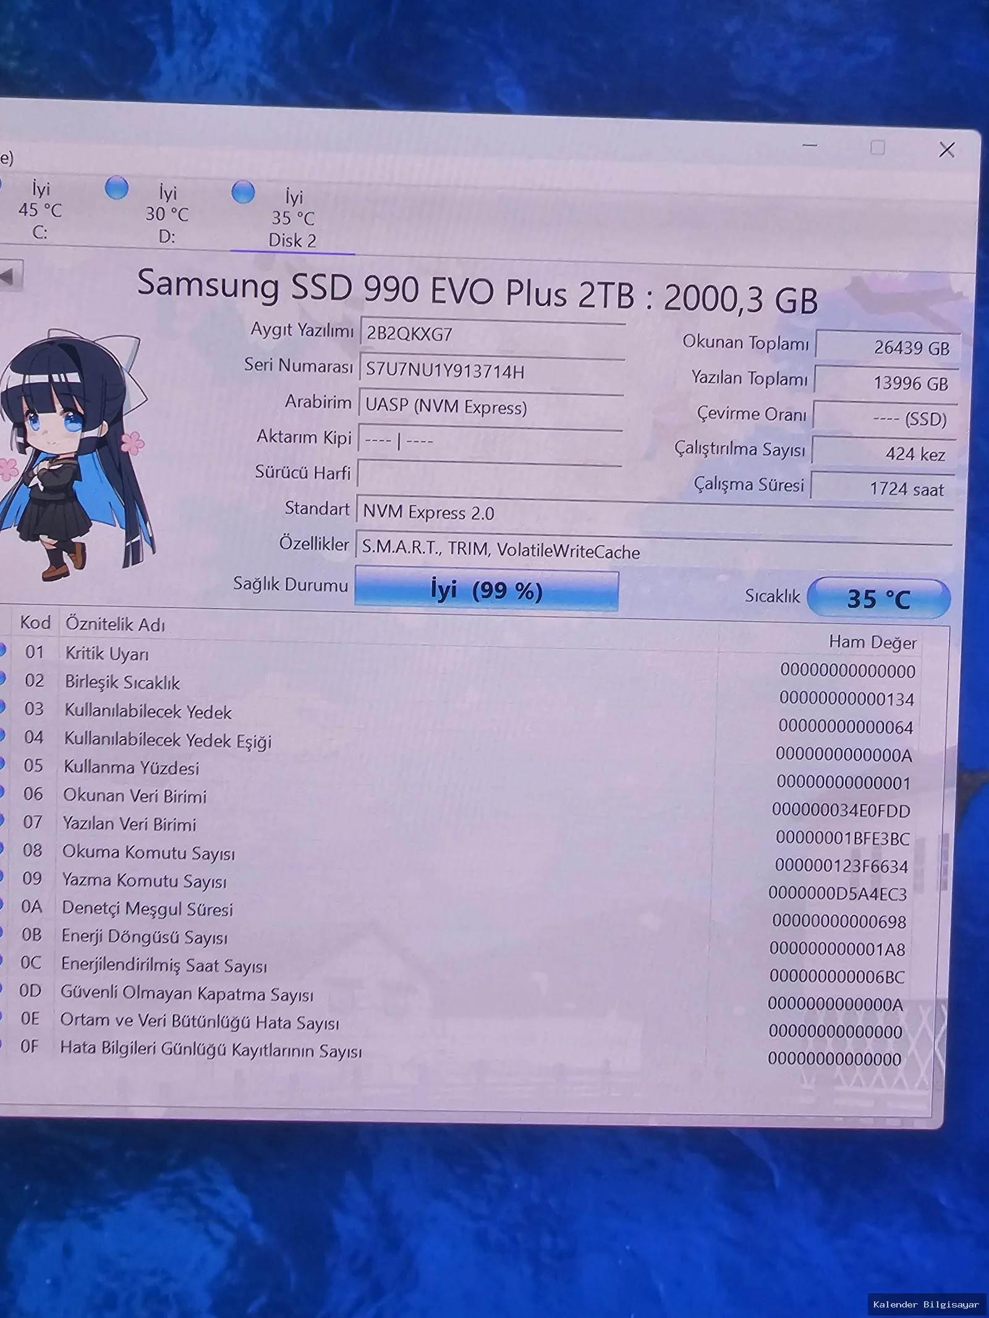Select the 07 Yazılan Veri Birimi row
This screenshot has width=989, height=1318.
pyautogui.click(x=457, y=831)
